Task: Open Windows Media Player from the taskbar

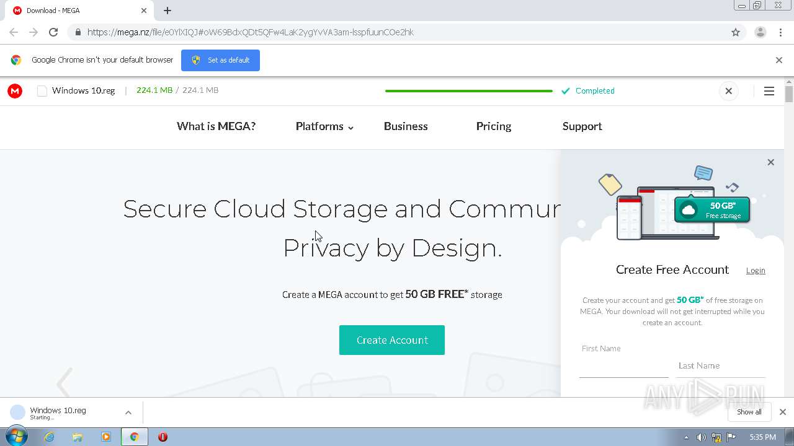Action: tap(106, 437)
